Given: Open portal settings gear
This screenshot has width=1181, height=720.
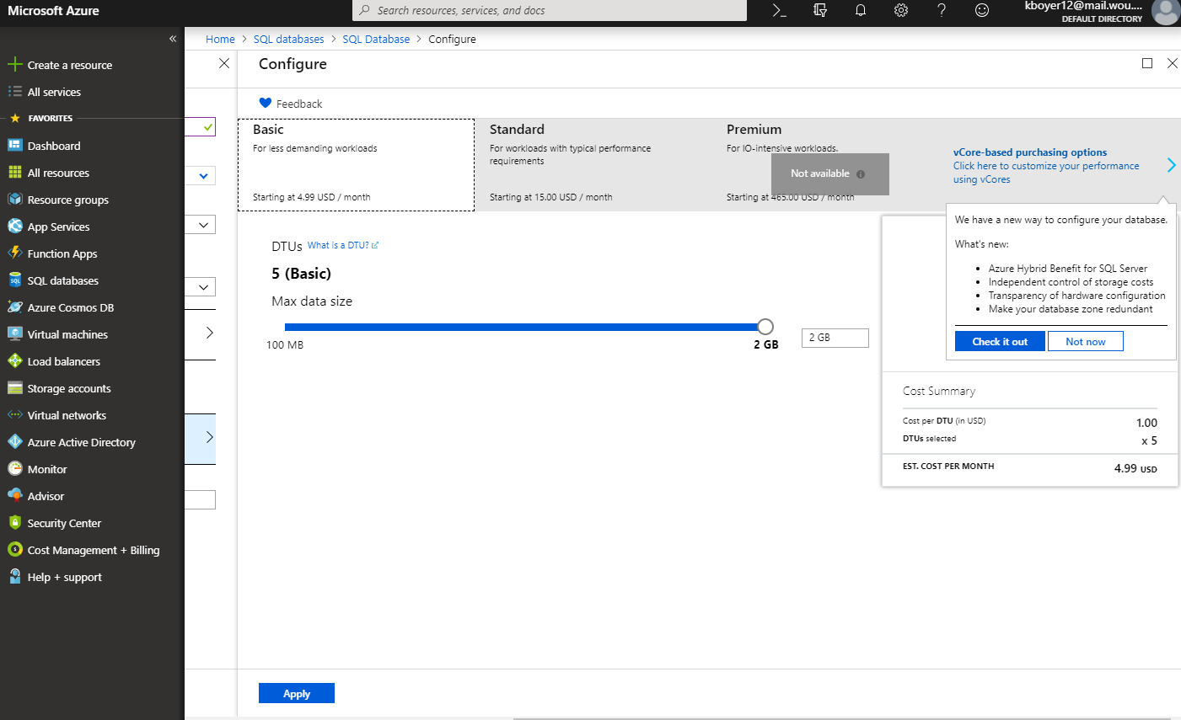Looking at the screenshot, I should 901,10.
